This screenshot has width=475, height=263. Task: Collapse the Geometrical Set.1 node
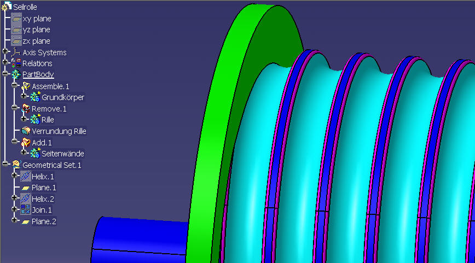tap(5, 164)
